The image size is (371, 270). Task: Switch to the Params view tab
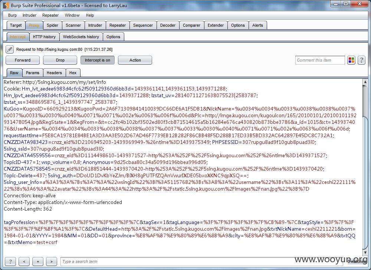click(x=33, y=73)
